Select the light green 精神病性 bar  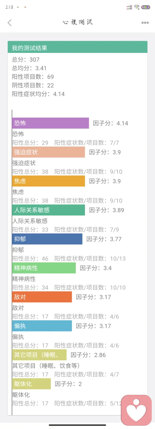tap(44, 268)
